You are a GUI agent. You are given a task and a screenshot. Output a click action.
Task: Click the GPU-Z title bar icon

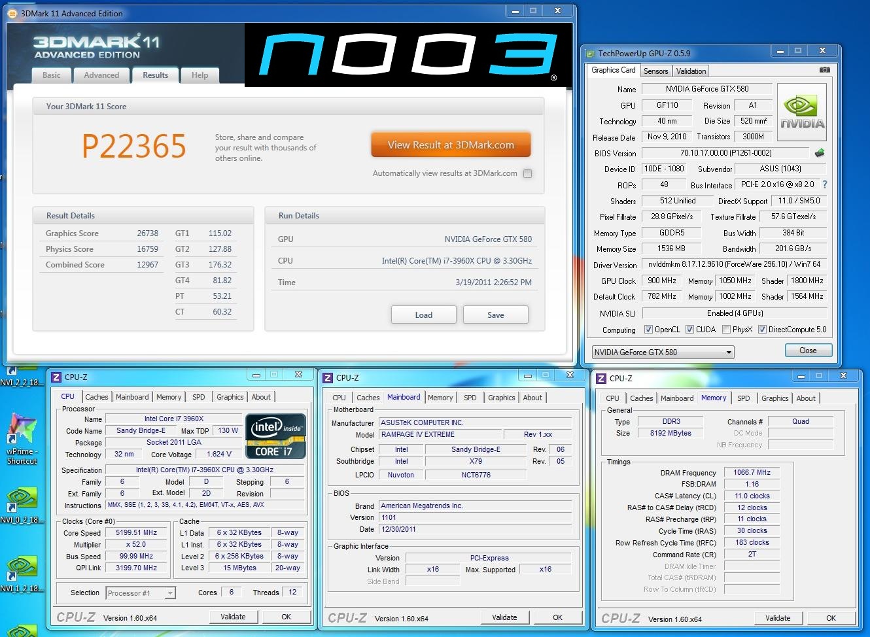591,54
